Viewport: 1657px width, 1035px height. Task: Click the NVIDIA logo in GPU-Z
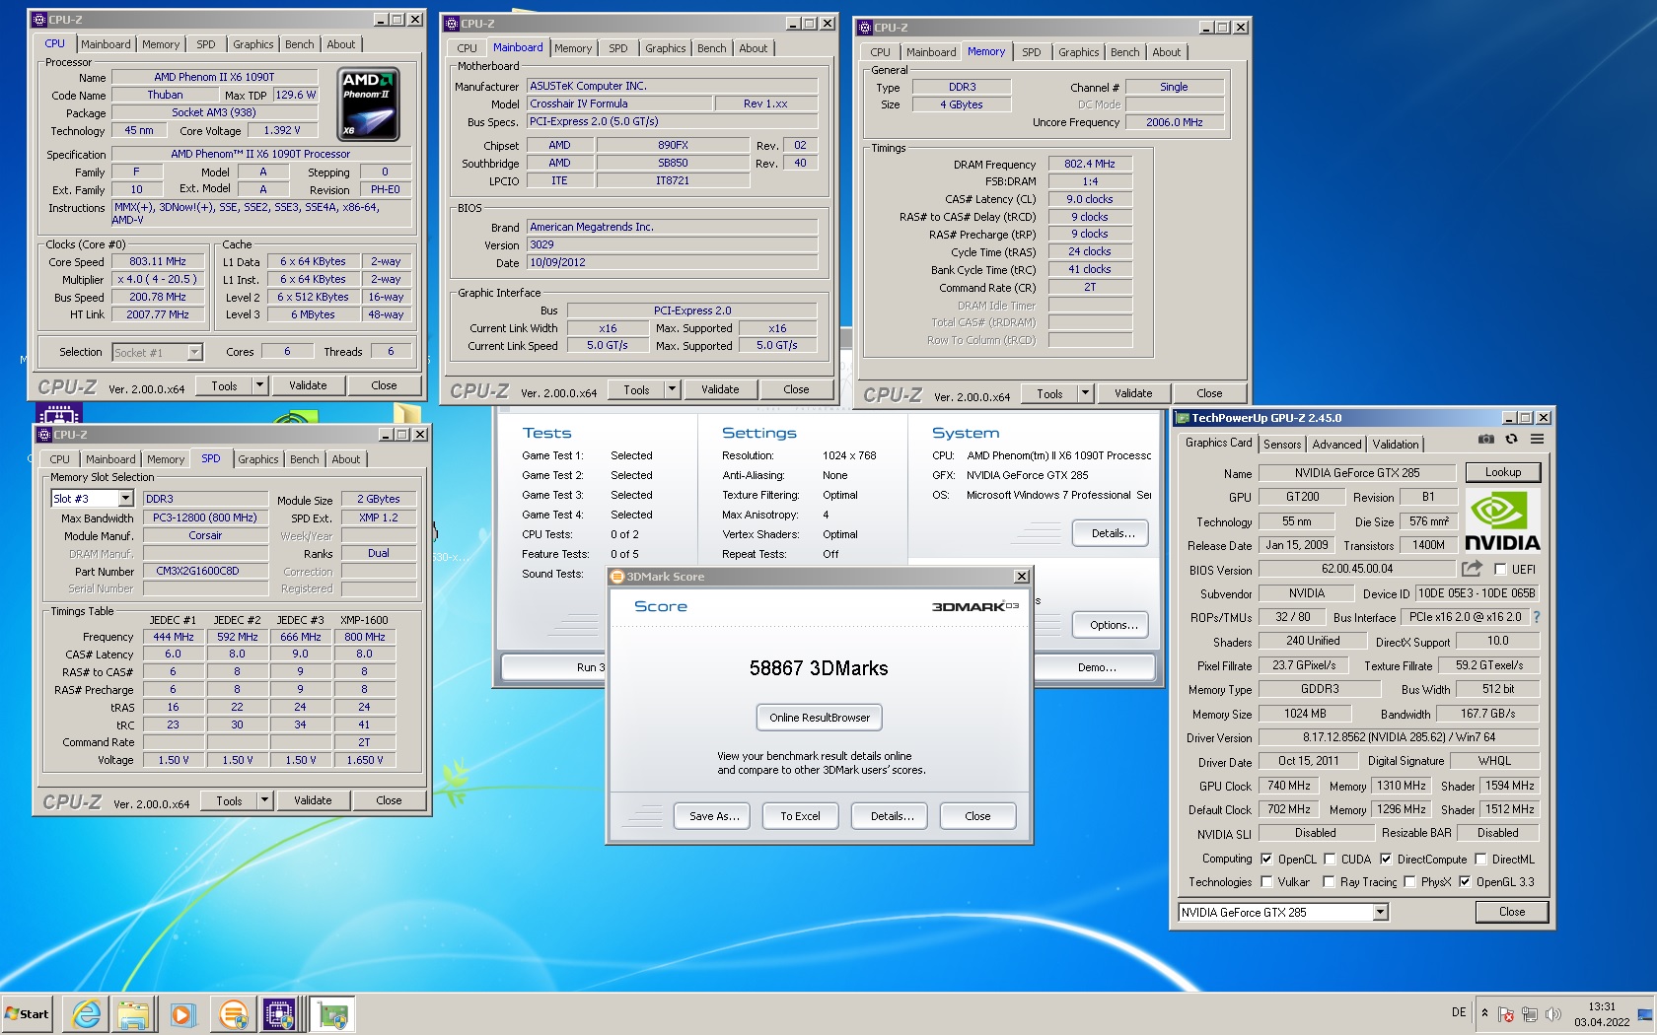pyautogui.click(x=1502, y=521)
